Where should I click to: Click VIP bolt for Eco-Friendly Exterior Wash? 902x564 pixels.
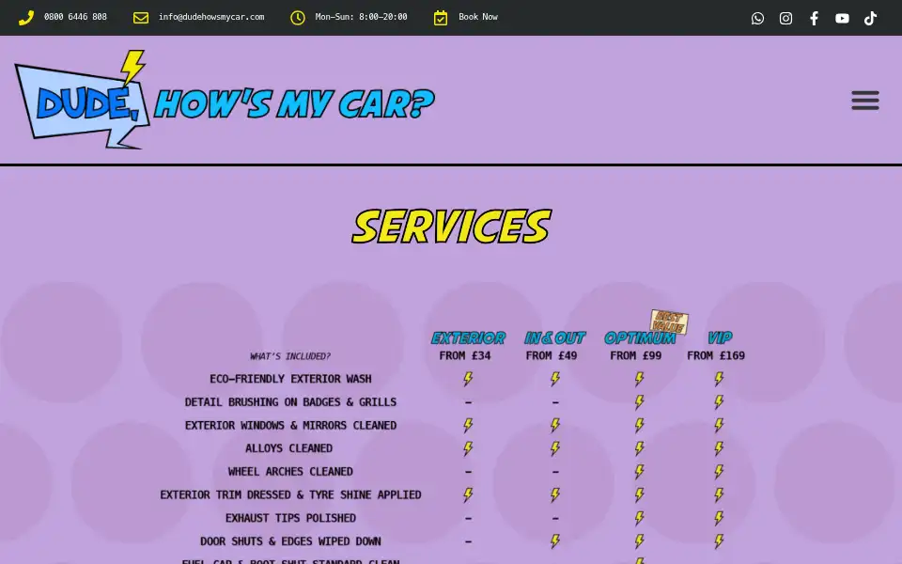719,379
